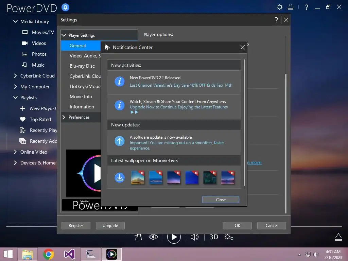348x261 pixels.
Task: Click the dark green wallpaper thumbnail
Action: 210,177
